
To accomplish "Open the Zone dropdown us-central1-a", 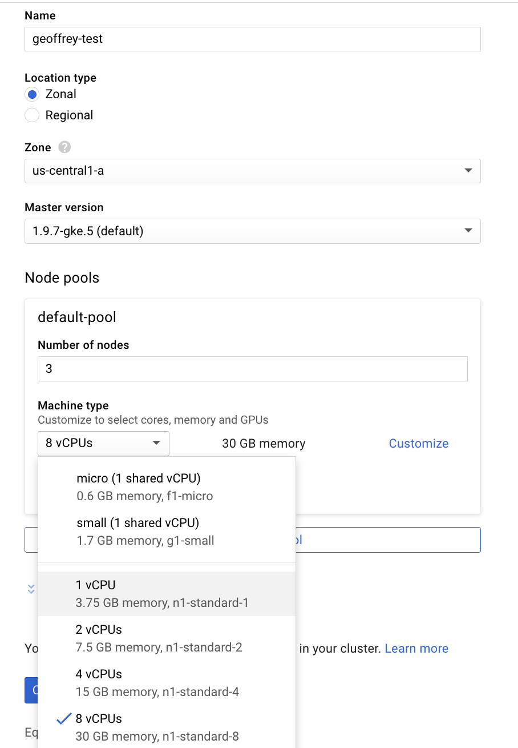I will pyautogui.click(x=252, y=171).
